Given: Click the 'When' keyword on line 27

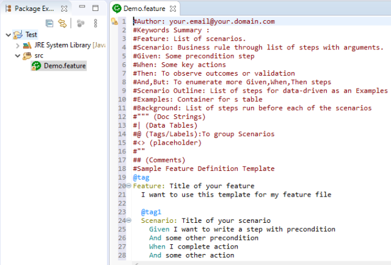Looking at the screenshot, I should coord(157,247).
